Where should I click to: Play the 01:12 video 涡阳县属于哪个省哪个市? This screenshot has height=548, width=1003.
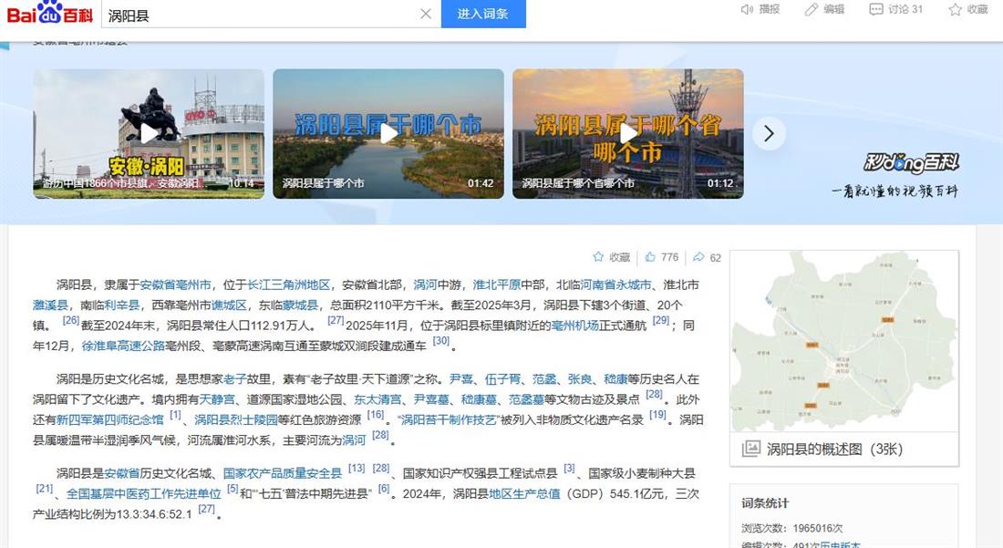tap(628, 133)
